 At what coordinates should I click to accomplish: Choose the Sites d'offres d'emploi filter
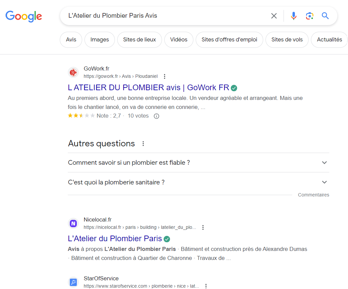pyautogui.click(x=229, y=40)
